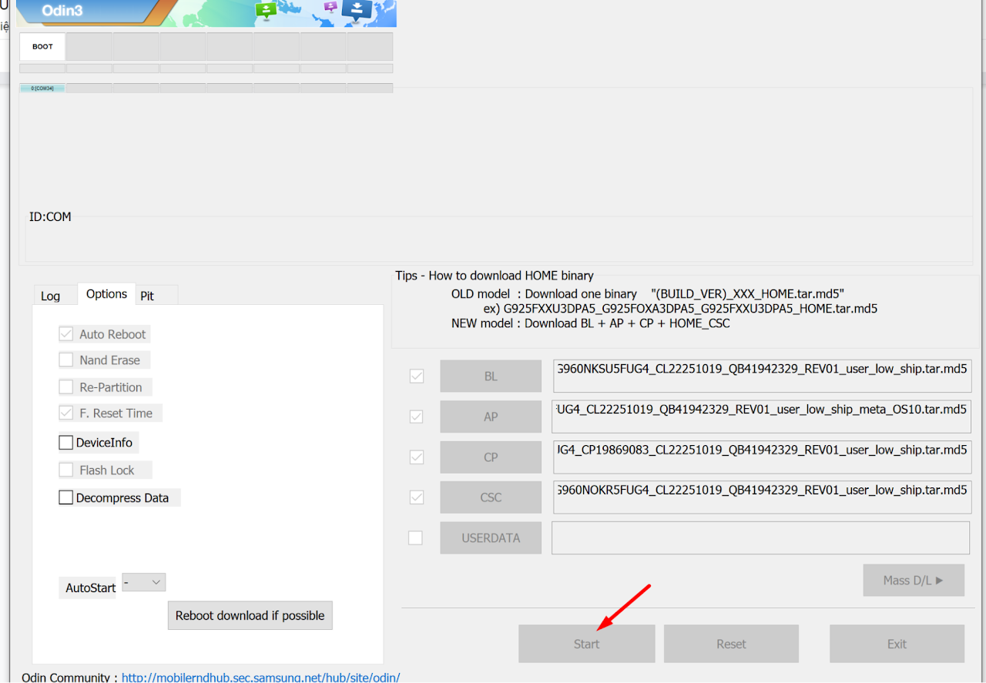Viewport: 986px width, 683px height.
Task: Click the Reset button
Action: 731,644
